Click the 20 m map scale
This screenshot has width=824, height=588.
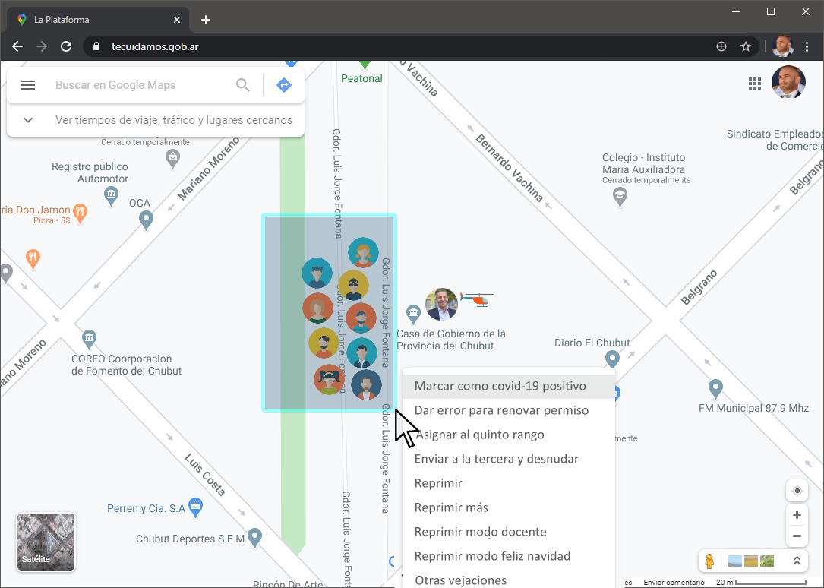coord(762,583)
